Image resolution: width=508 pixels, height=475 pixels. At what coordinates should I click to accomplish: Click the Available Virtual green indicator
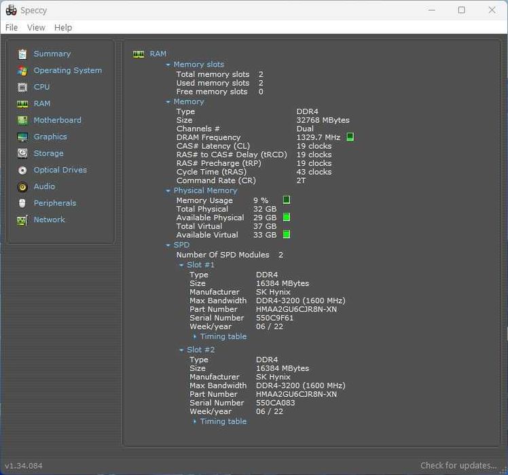coord(287,234)
